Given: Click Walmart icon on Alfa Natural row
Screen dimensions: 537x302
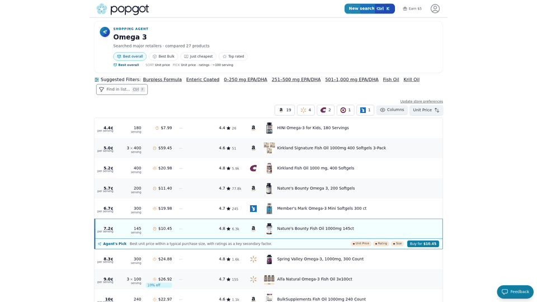Looking at the screenshot, I should tap(253, 280).
